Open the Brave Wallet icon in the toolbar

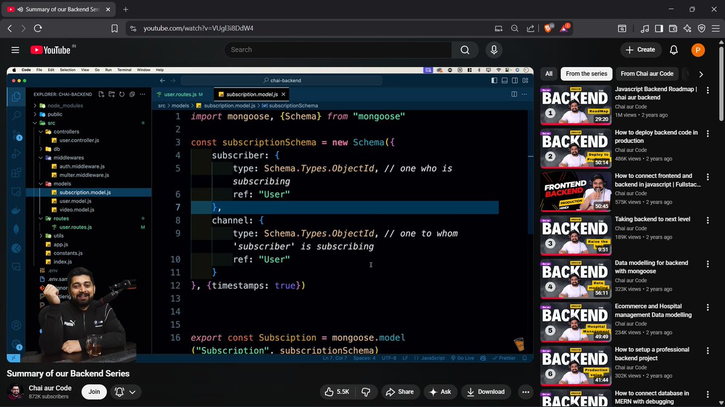coord(673,28)
